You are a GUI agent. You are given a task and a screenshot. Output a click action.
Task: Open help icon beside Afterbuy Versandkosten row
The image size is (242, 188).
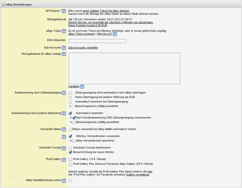tap(64, 137)
